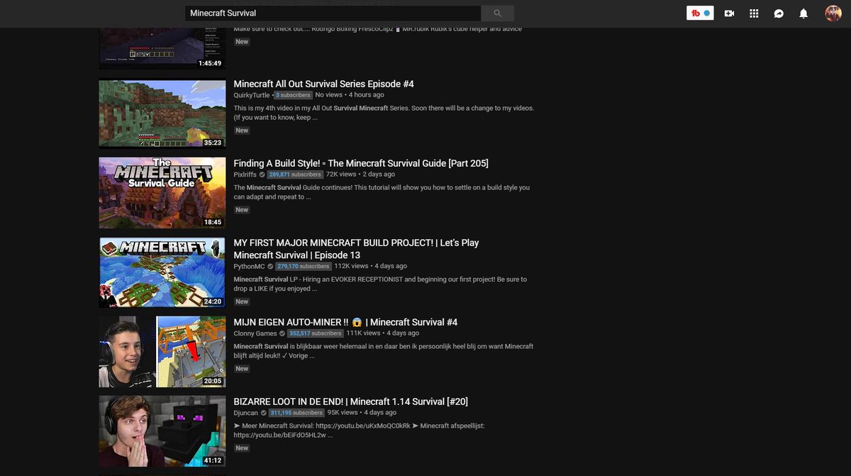Click the search magnifier button
This screenshot has height=476, width=851.
(x=497, y=13)
